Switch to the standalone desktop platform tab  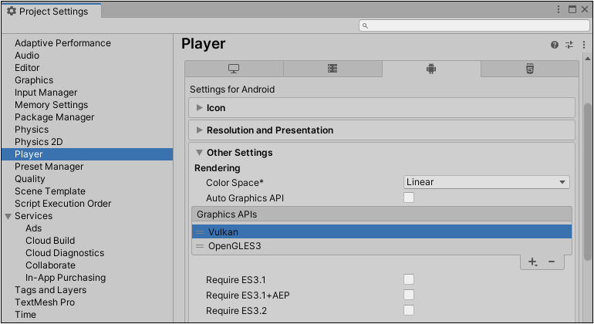point(234,69)
